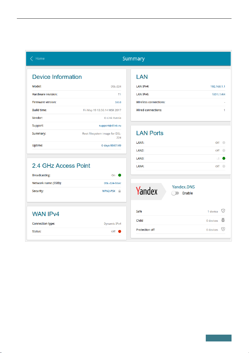Click the model value DSL-224
The width and height of the screenshot is (249, 353).
click(x=116, y=87)
